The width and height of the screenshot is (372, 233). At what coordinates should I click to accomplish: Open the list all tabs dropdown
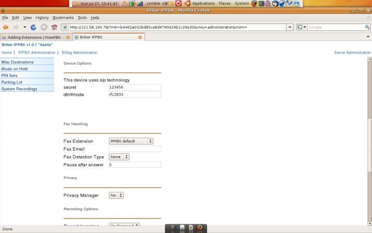coord(368,37)
